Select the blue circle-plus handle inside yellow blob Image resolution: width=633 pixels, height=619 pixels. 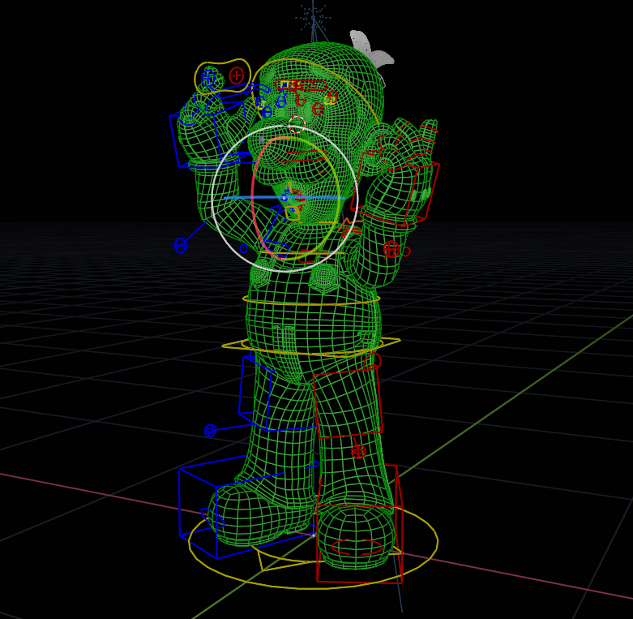[208, 78]
